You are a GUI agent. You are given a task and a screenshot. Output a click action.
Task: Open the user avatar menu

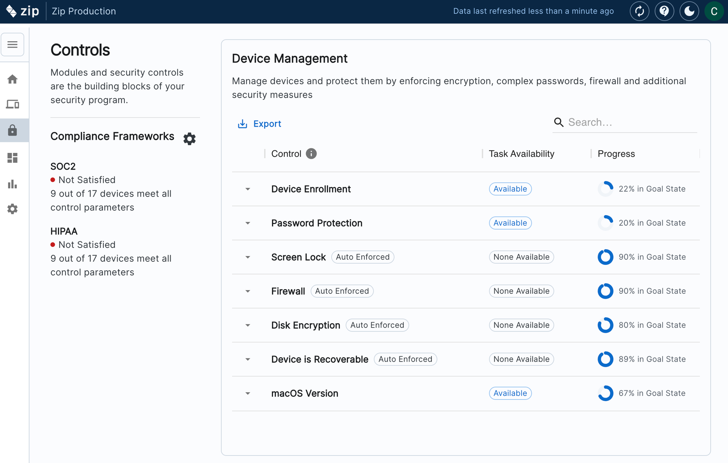pos(714,11)
